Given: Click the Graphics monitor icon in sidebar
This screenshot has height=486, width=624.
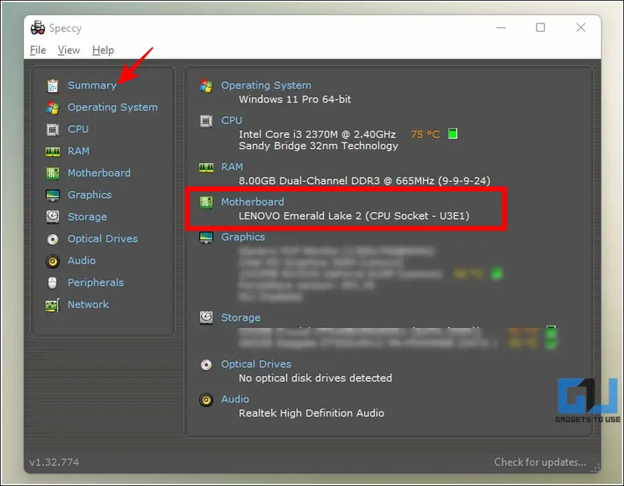Looking at the screenshot, I should 52,195.
